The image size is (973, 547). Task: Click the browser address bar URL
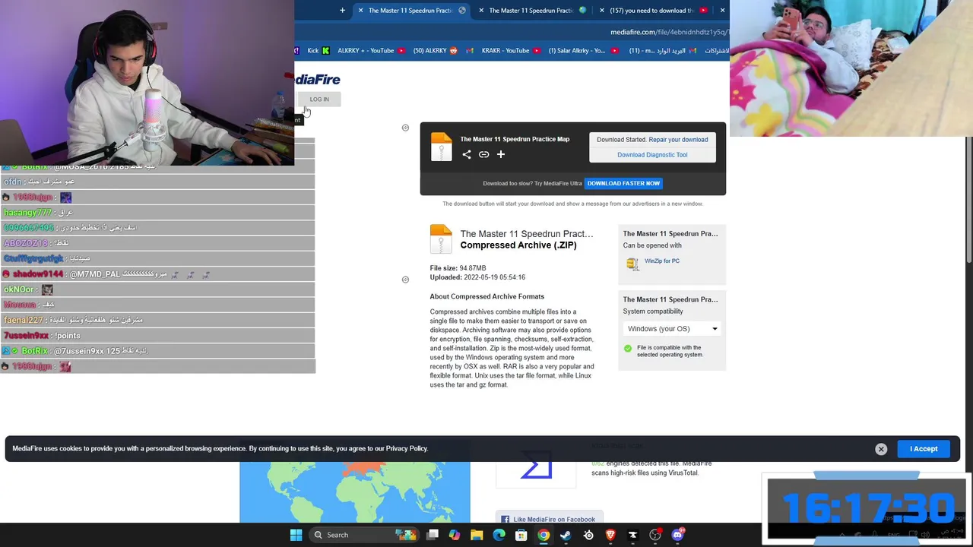click(669, 32)
